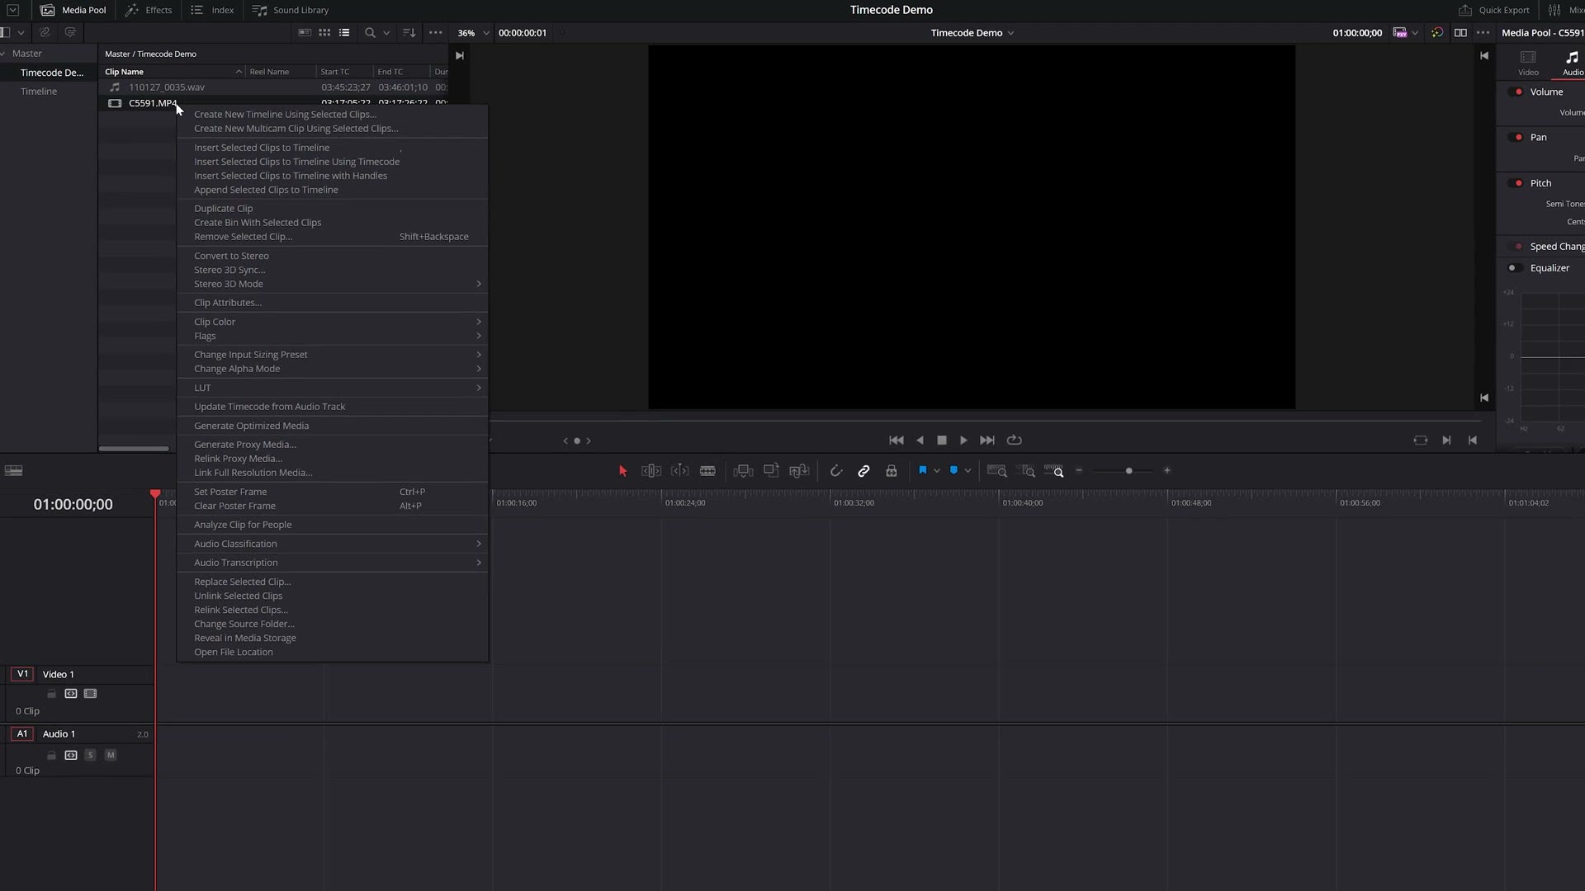Viewport: 1585px width, 891px height.
Task: Select the Trim Edit Mode tool
Action: tap(651, 471)
